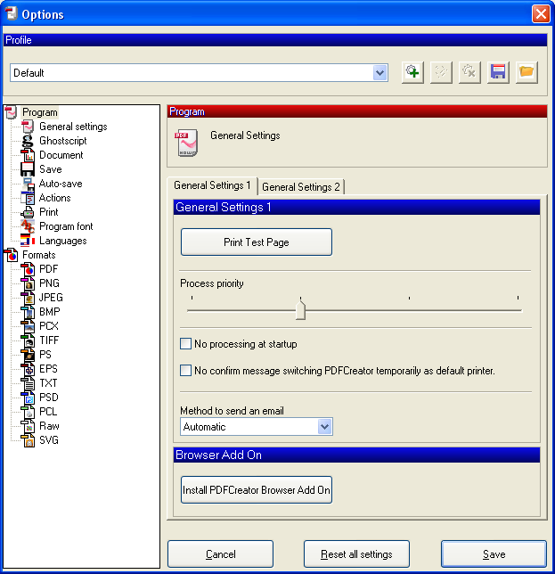Screen dimensions: 555x574
Task: Select Ghostscript tree label
Action: 63,141
